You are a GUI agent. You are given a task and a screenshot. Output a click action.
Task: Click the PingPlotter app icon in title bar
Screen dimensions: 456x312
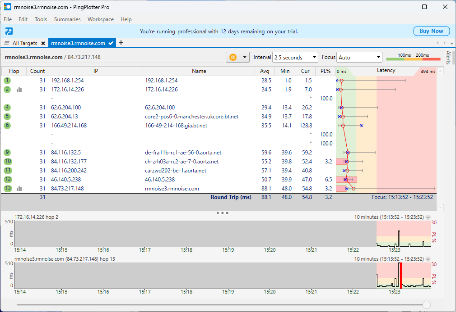click(x=8, y=7)
